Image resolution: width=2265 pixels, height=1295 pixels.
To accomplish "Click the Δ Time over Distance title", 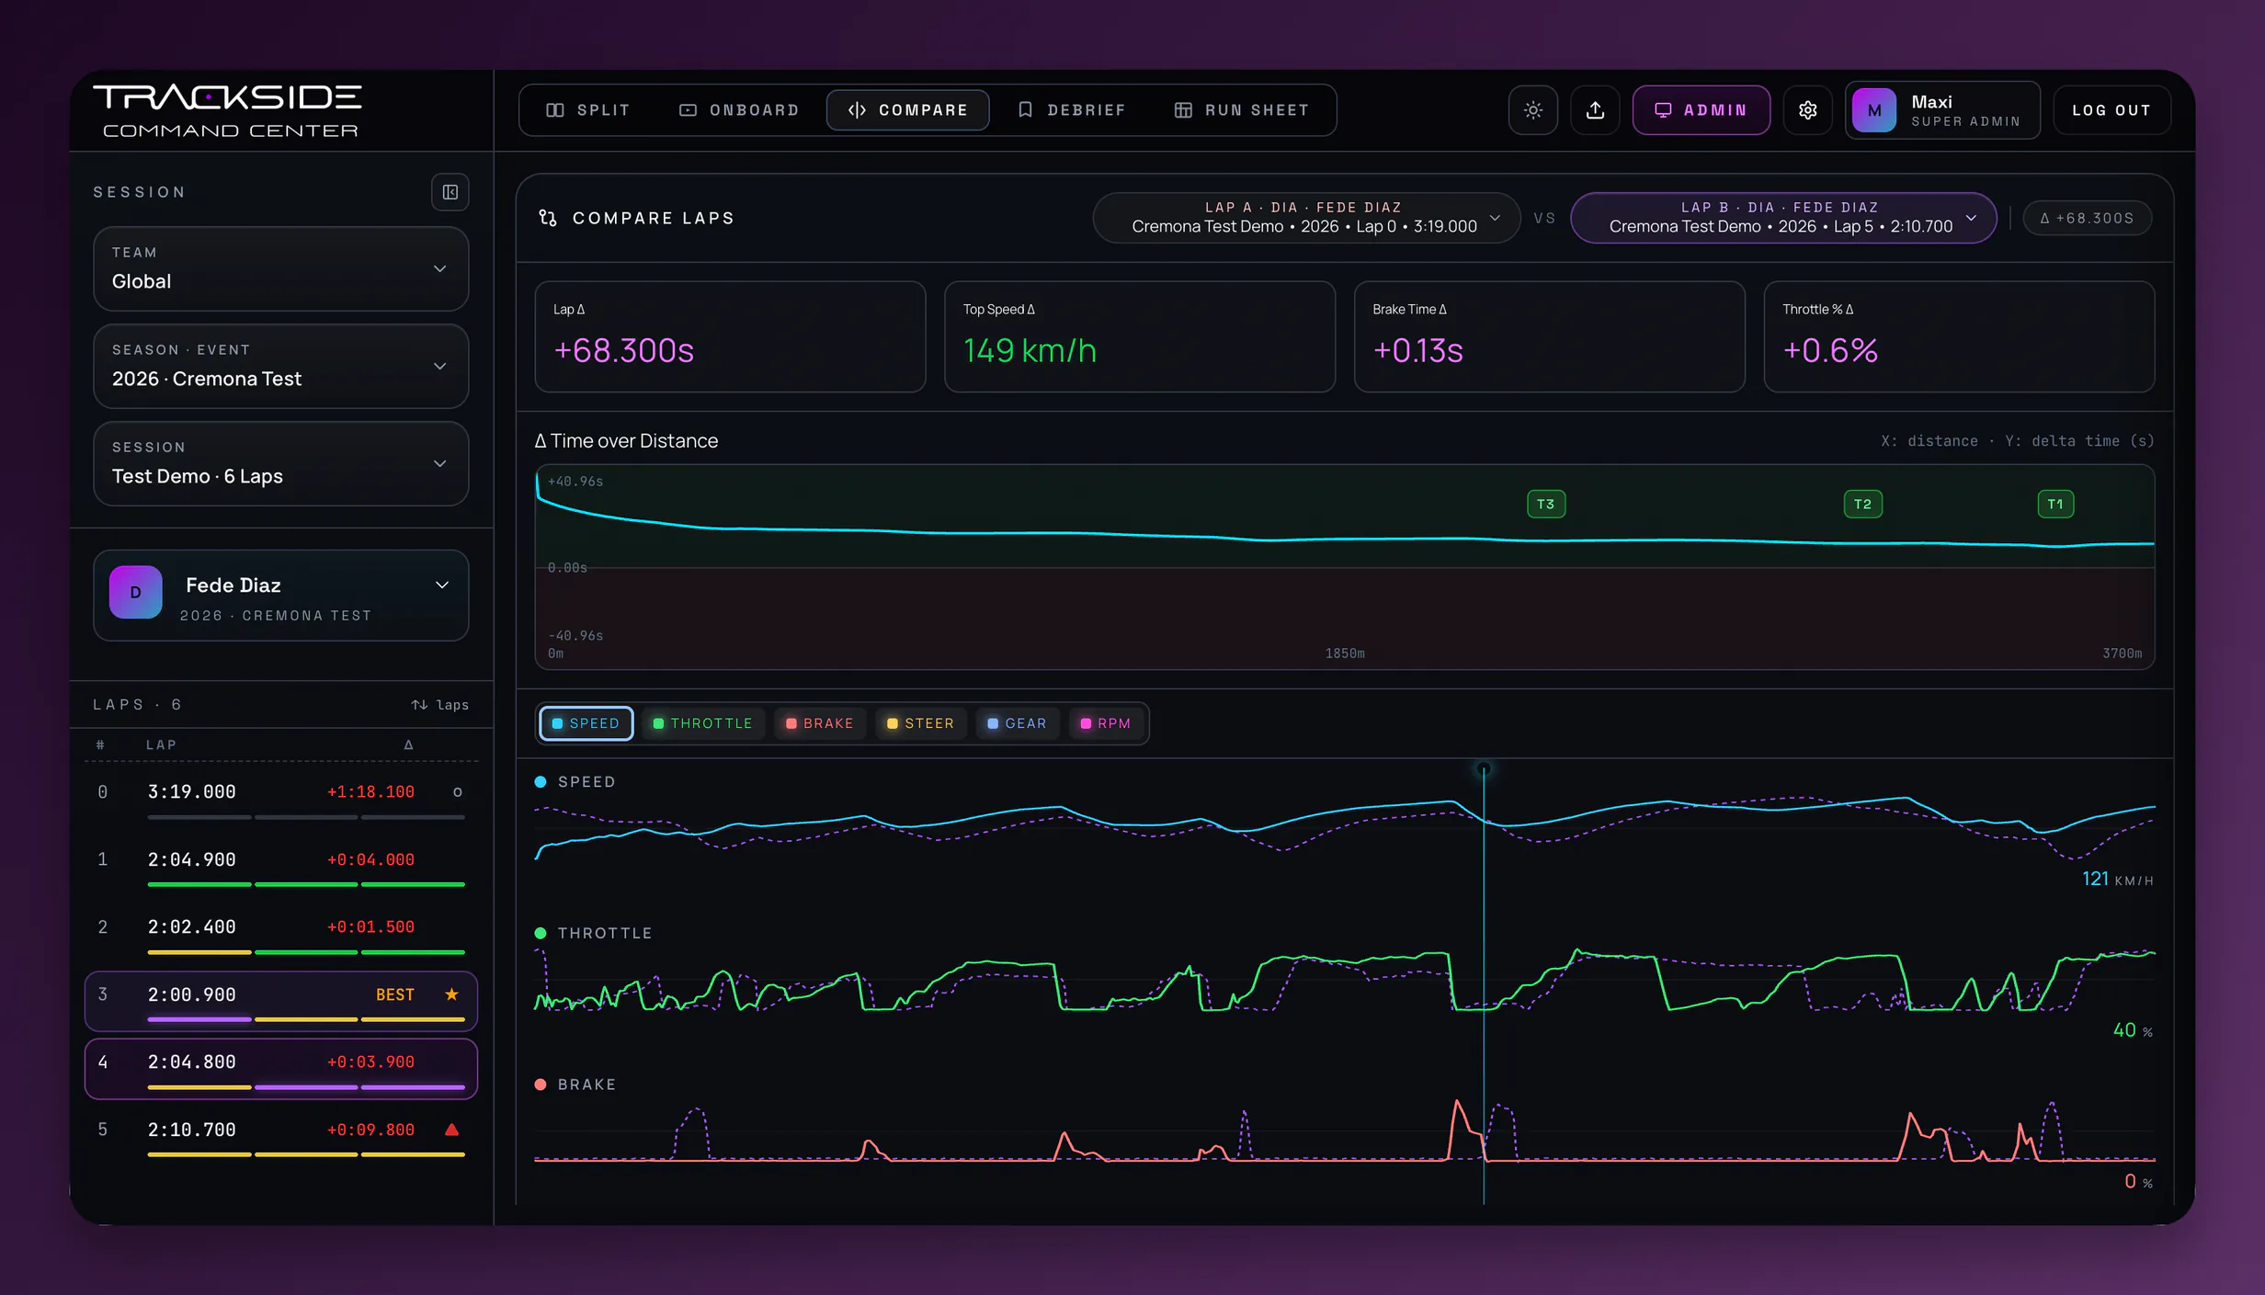I will [x=626, y=441].
